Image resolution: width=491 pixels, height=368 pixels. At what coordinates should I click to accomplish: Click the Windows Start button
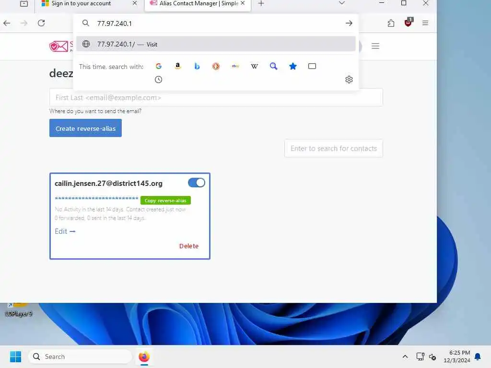click(15, 356)
